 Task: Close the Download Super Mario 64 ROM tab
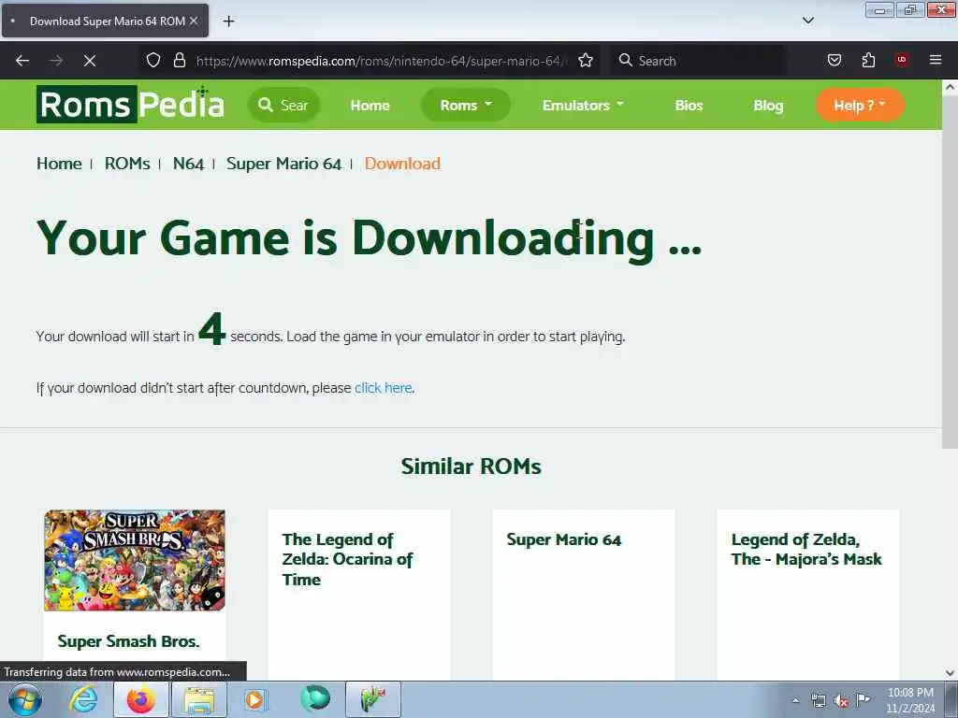point(194,22)
